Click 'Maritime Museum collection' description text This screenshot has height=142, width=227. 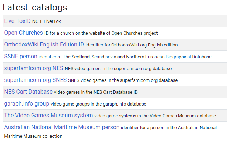[x=33, y=136]
